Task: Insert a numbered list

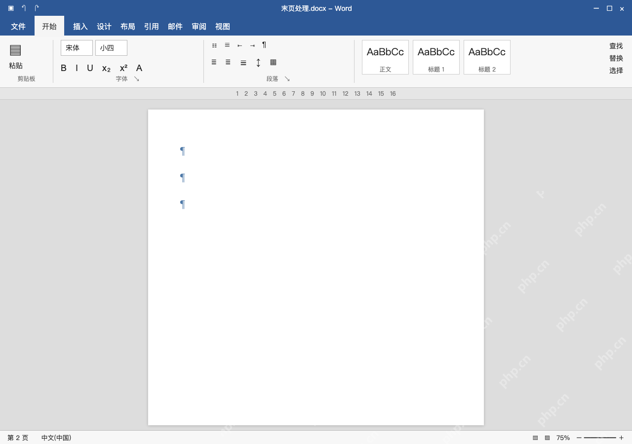Action: [x=227, y=45]
